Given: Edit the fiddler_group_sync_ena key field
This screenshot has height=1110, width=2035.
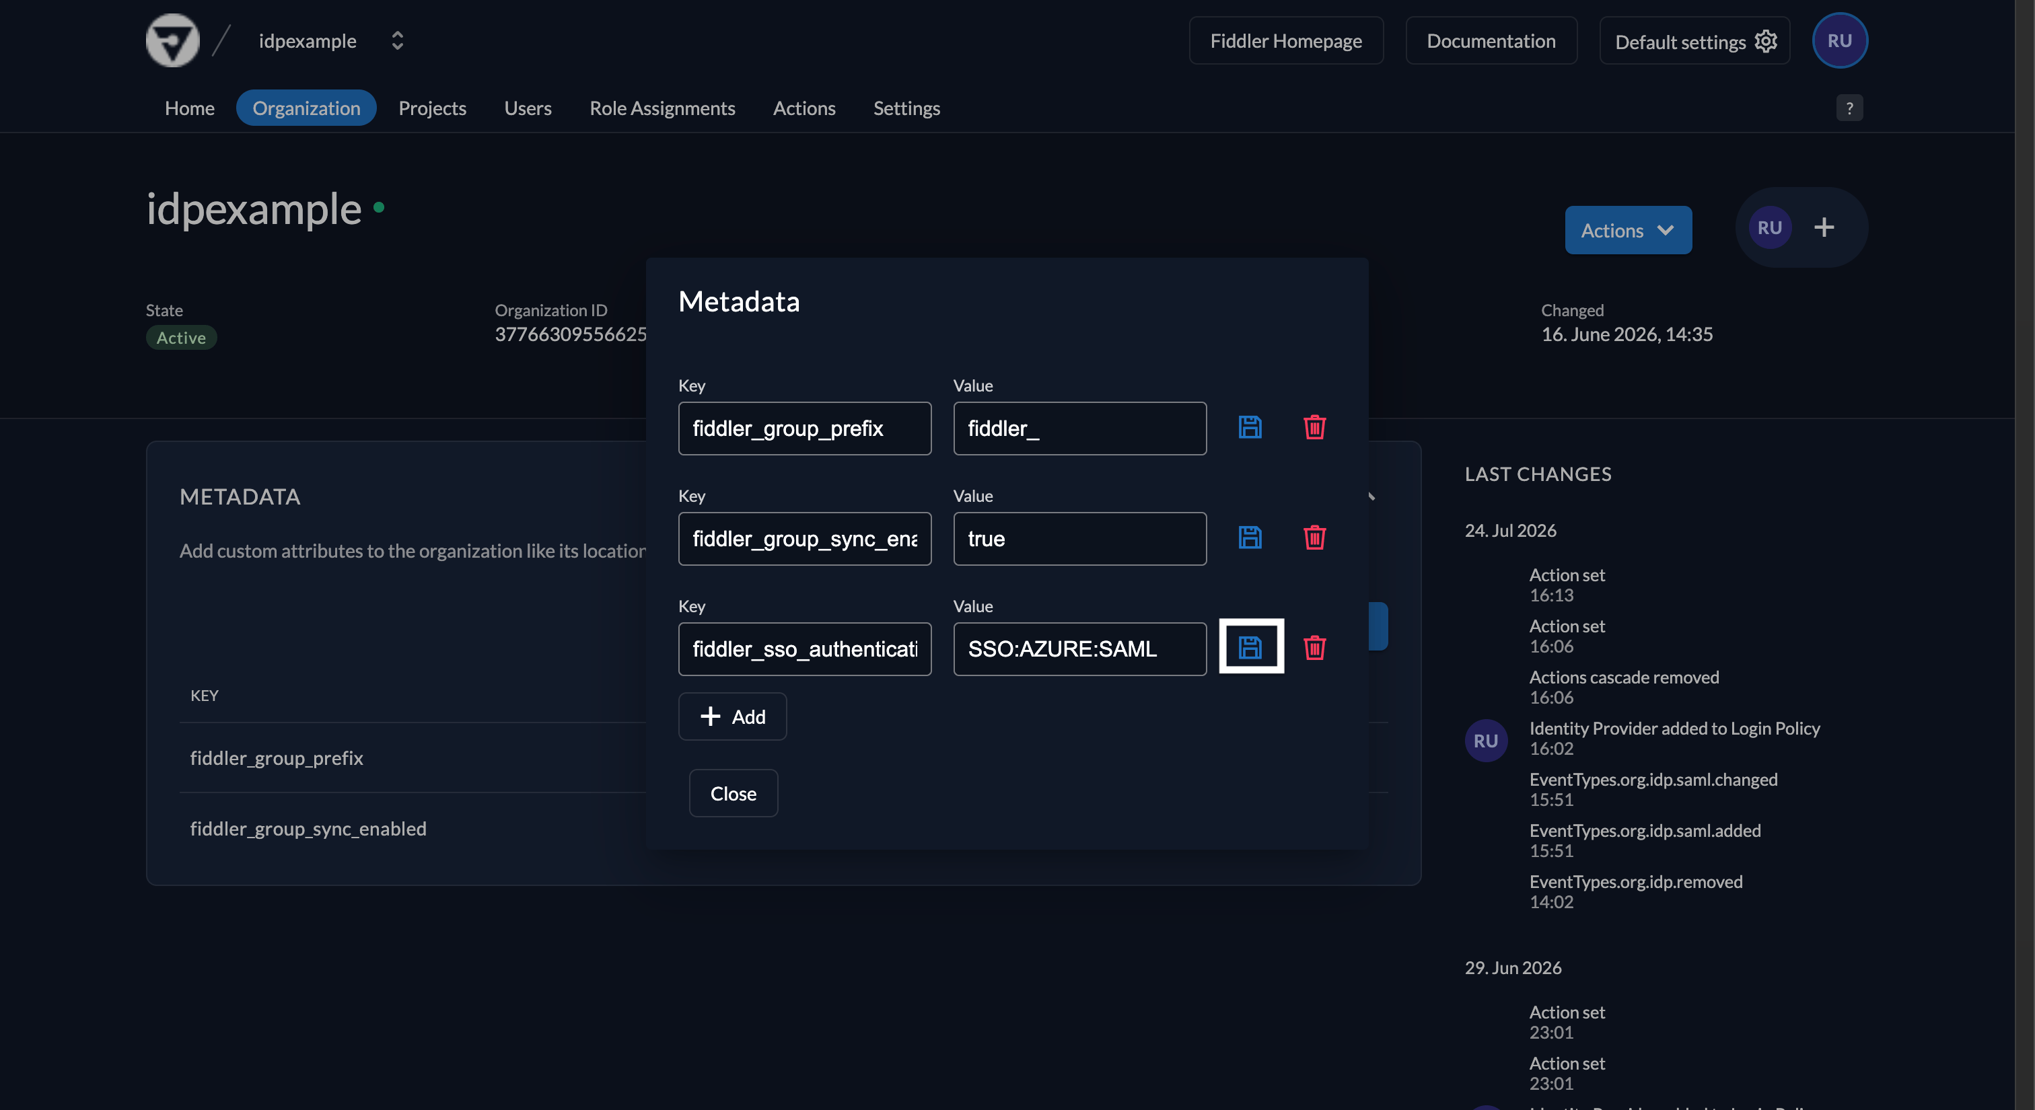Looking at the screenshot, I should point(804,540).
